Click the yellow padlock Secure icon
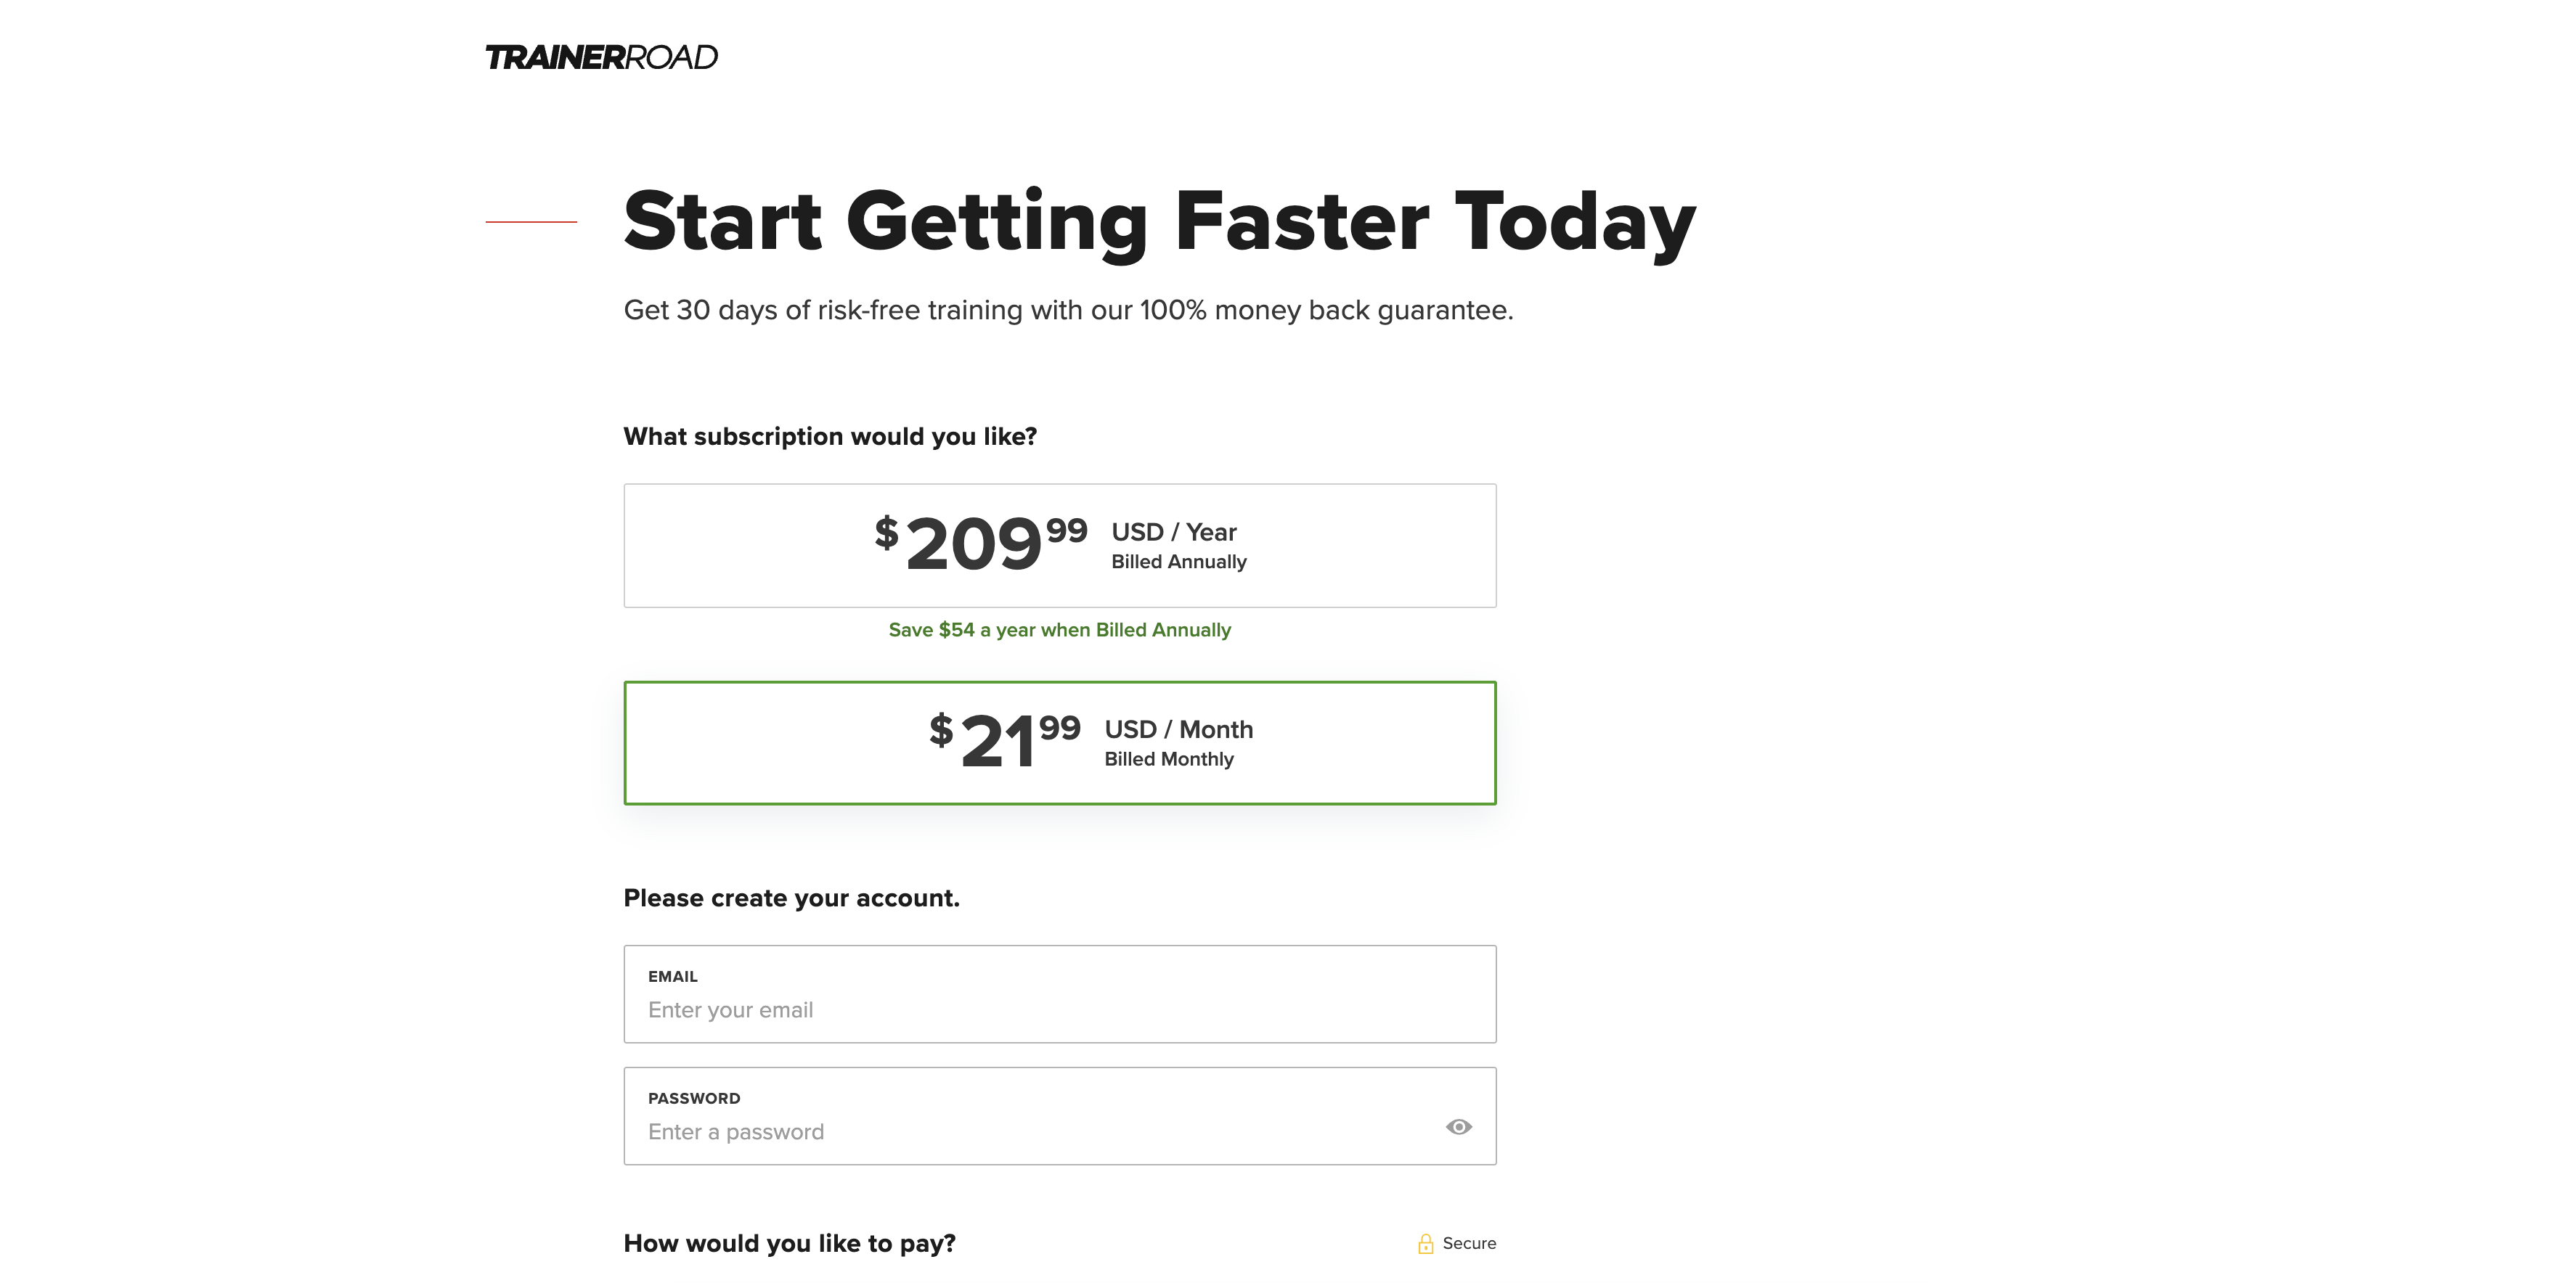Image resolution: width=2576 pixels, height=1283 pixels. coord(1425,1244)
